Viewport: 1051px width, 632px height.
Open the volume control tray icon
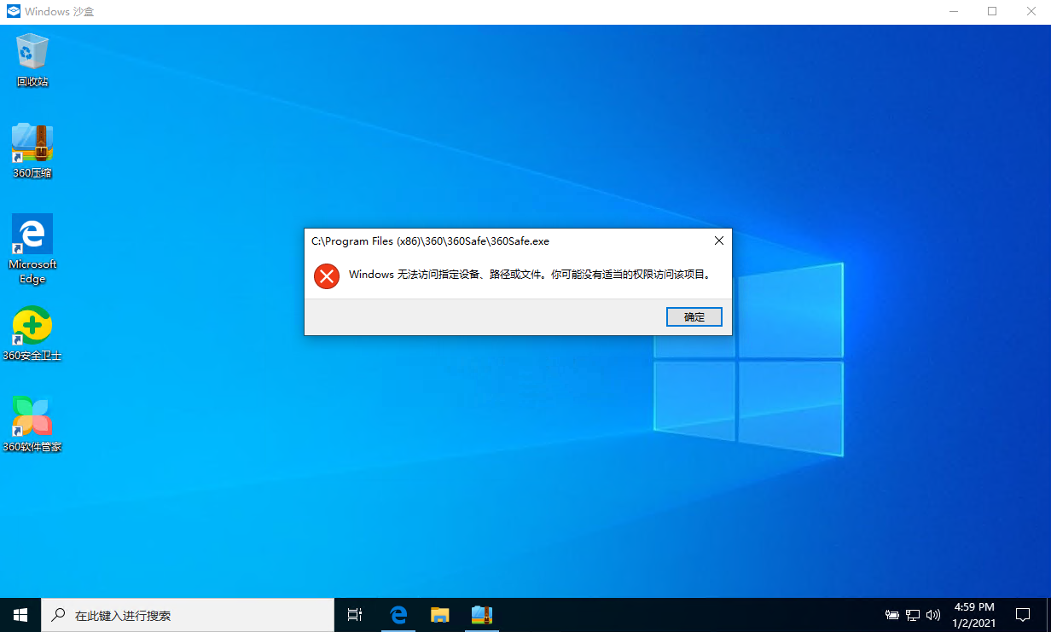coord(933,615)
